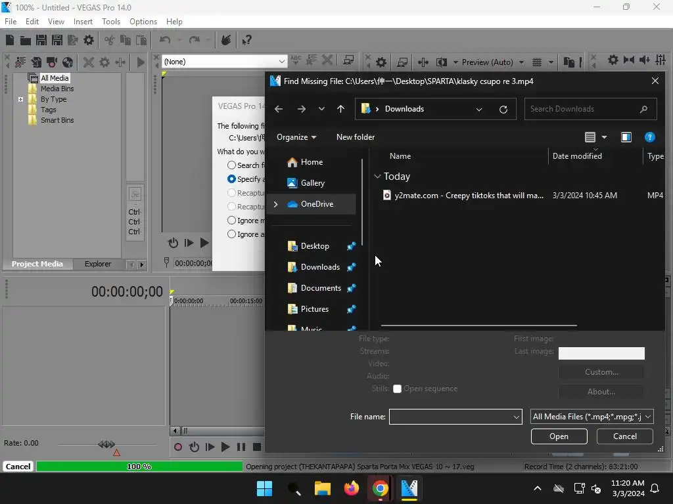Click the Paste clipboard icon
Viewport: 673px width, 504px height.
(141, 40)
